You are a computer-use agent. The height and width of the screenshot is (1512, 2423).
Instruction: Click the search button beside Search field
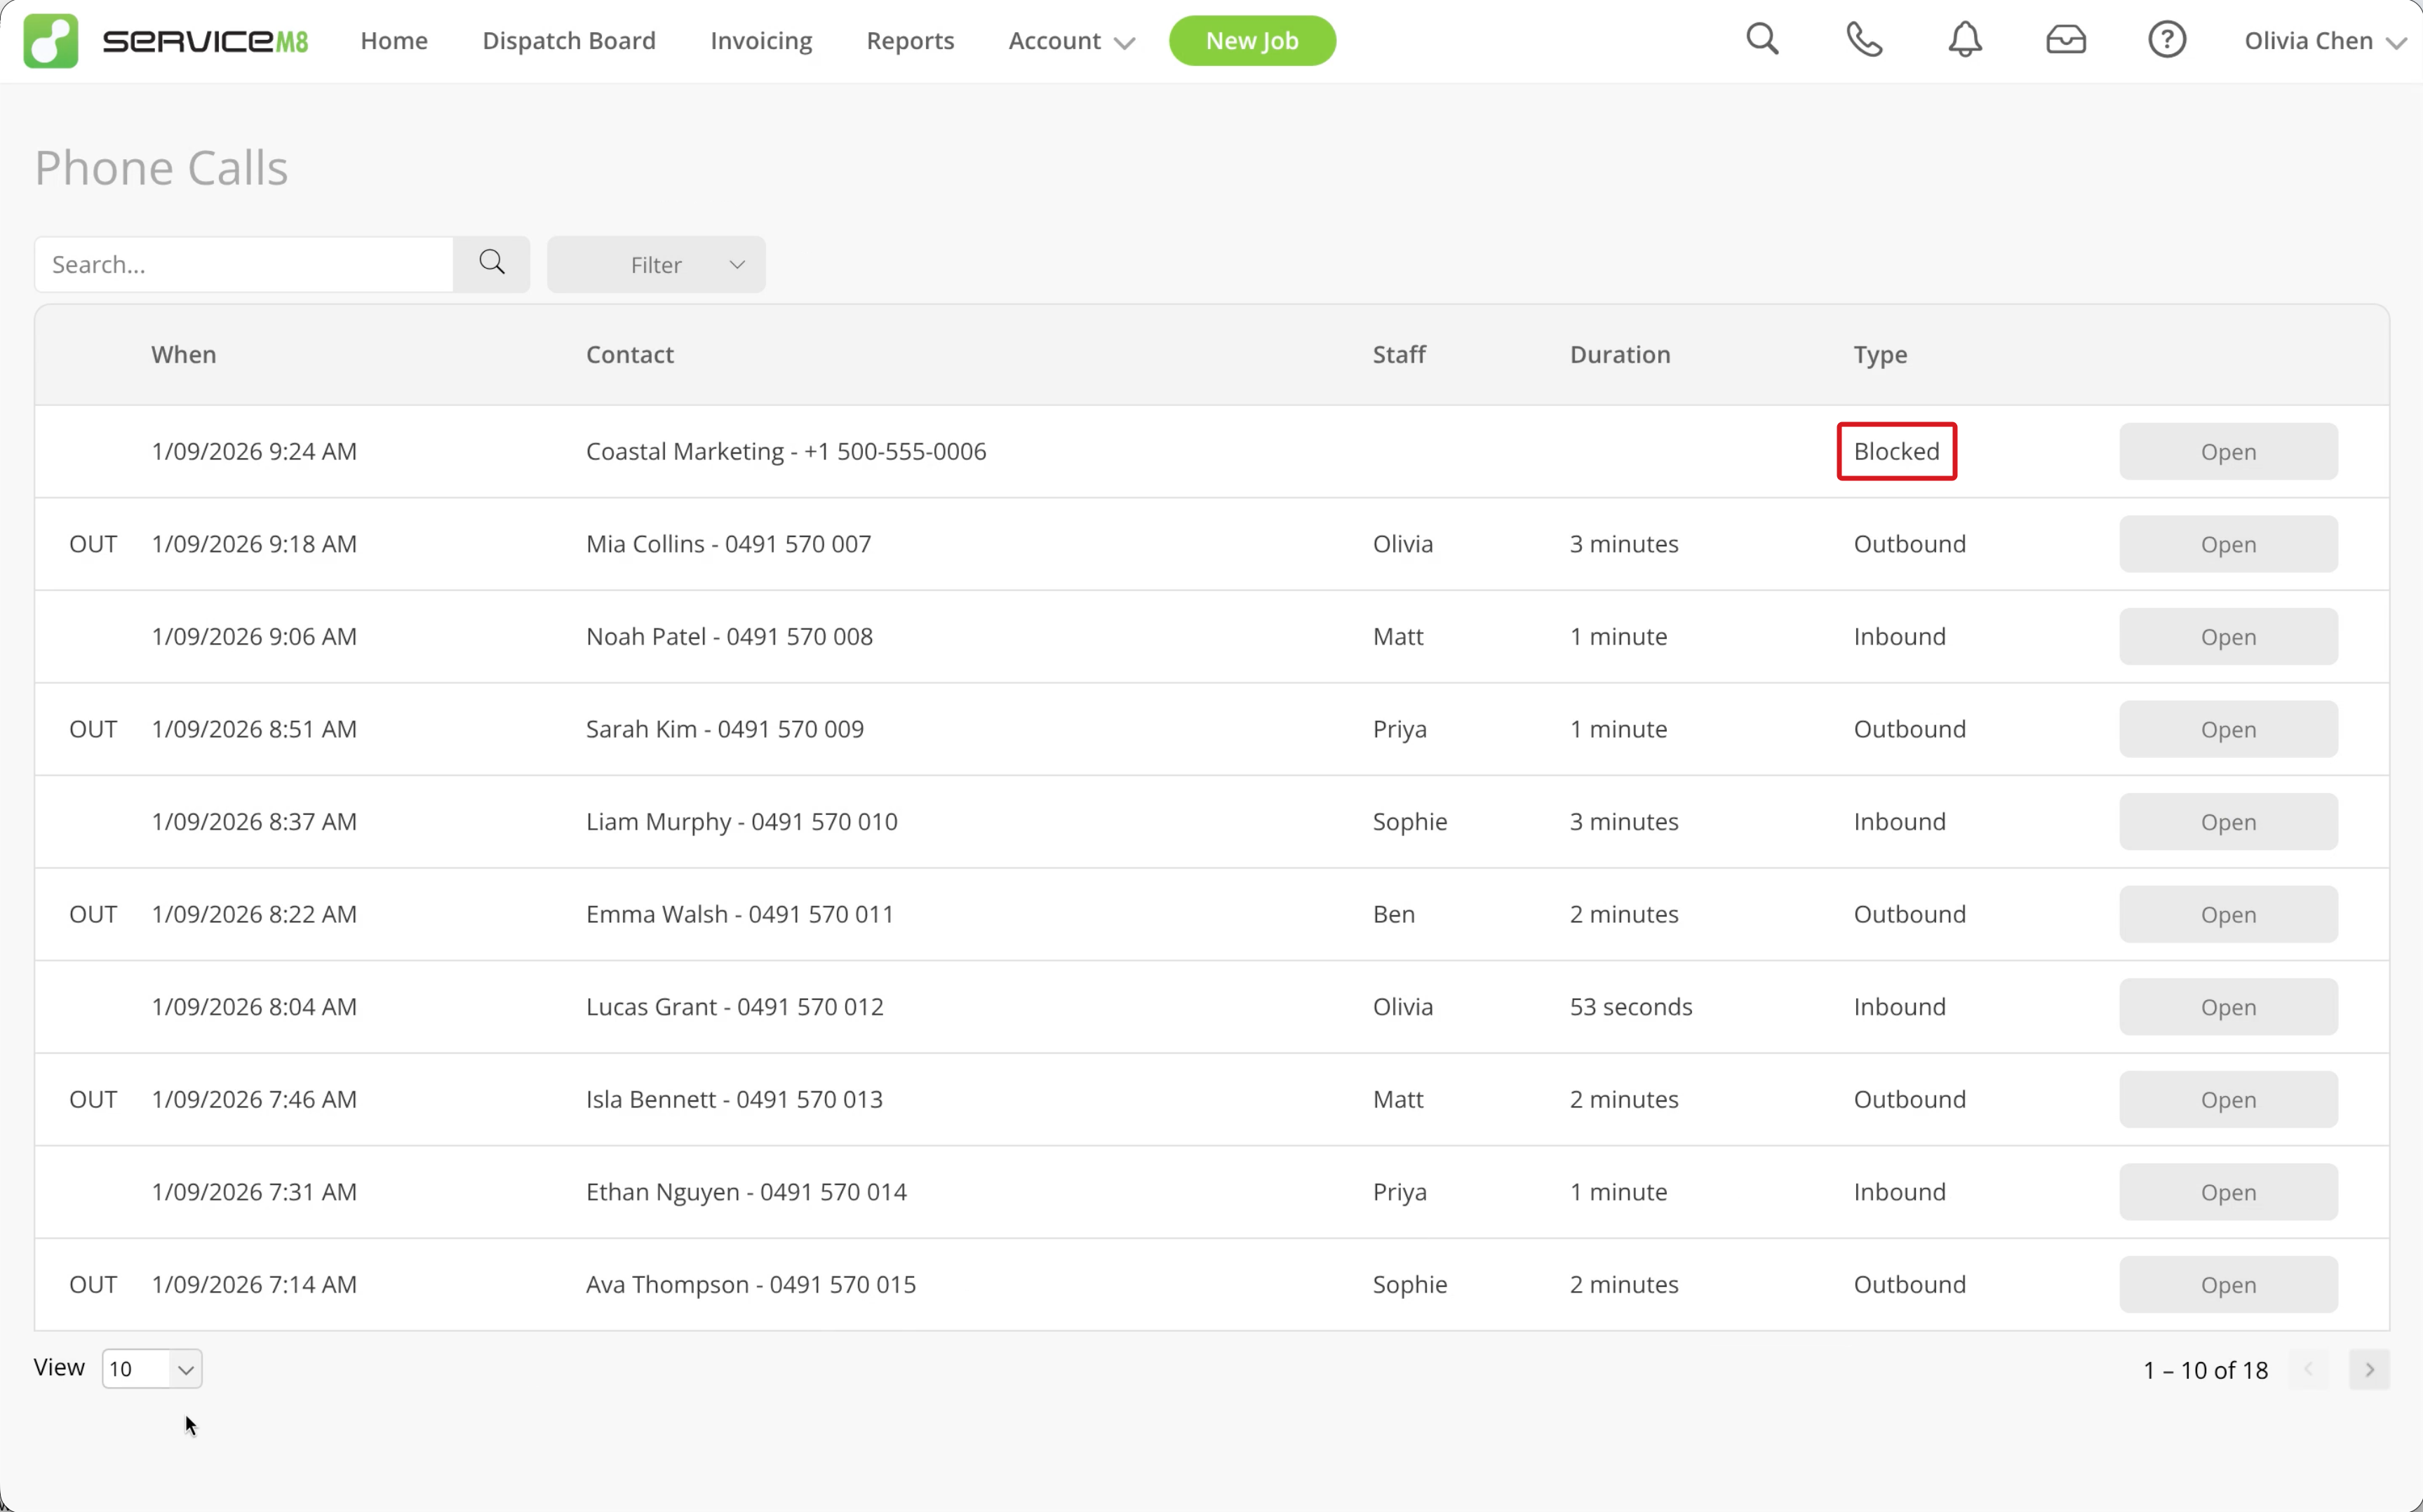(x=491, y=264)
